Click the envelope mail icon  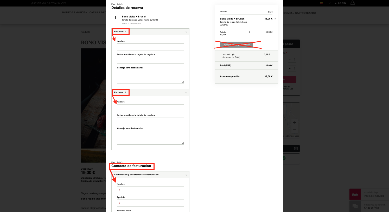tap(296, 149)
